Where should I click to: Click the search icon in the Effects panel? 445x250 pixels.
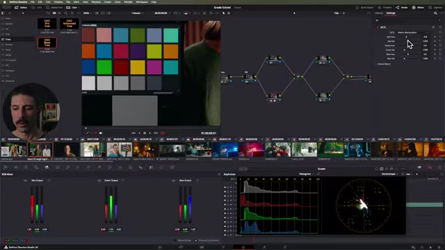435,13
